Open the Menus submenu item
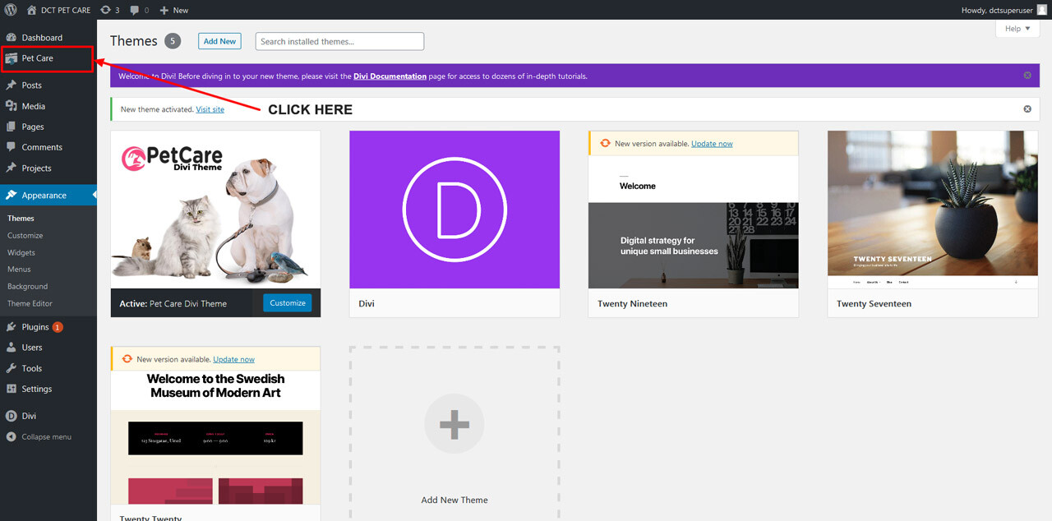This screenshot has width=1052, height=521. [x=19, y=270]
